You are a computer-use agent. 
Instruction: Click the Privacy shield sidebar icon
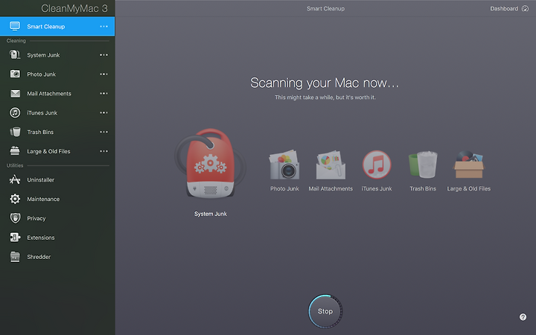click(15, 218)
